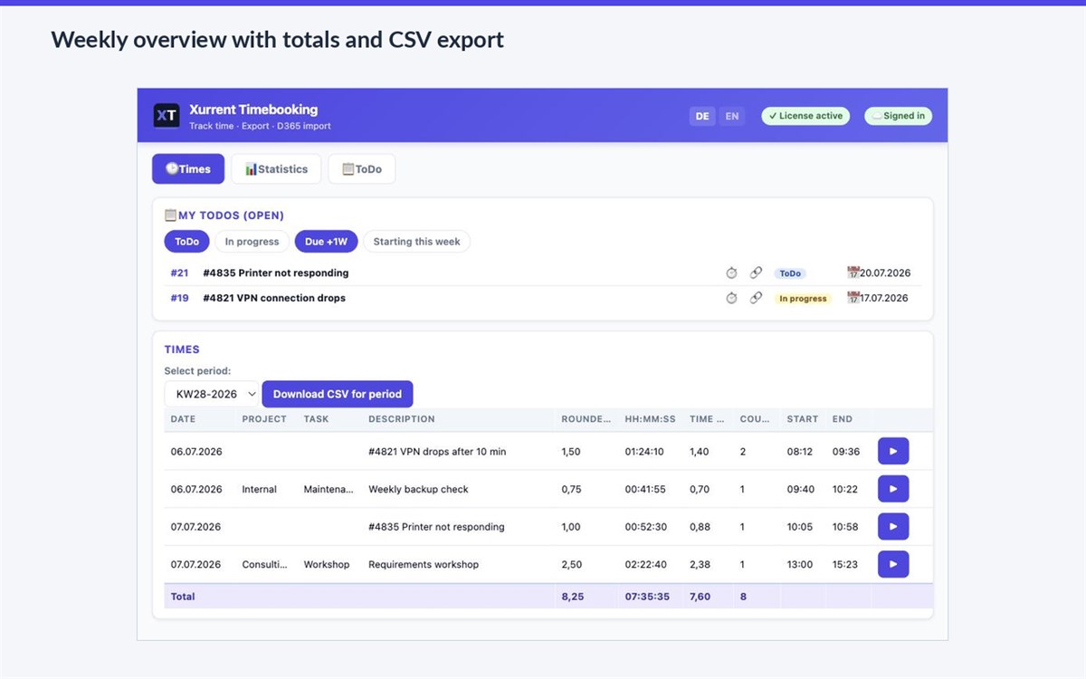Open todo number #19 link
The width and height of the screenshot is (1086, 679).
tap(179, 298)
